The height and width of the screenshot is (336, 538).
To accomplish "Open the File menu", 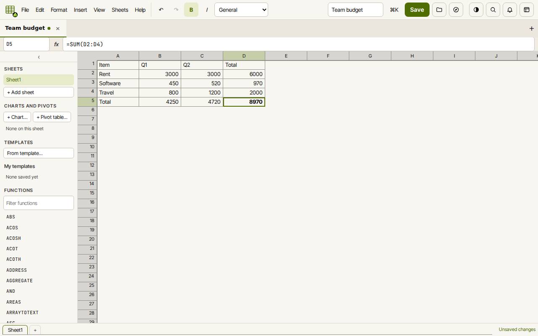I will 25,10.
